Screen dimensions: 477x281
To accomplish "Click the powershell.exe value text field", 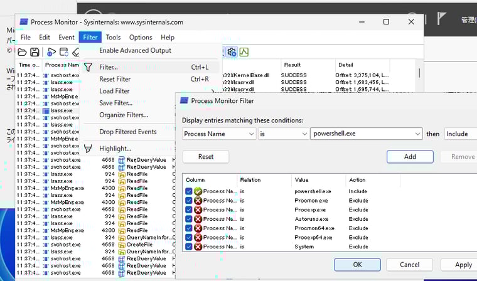I will pos(362,134).
